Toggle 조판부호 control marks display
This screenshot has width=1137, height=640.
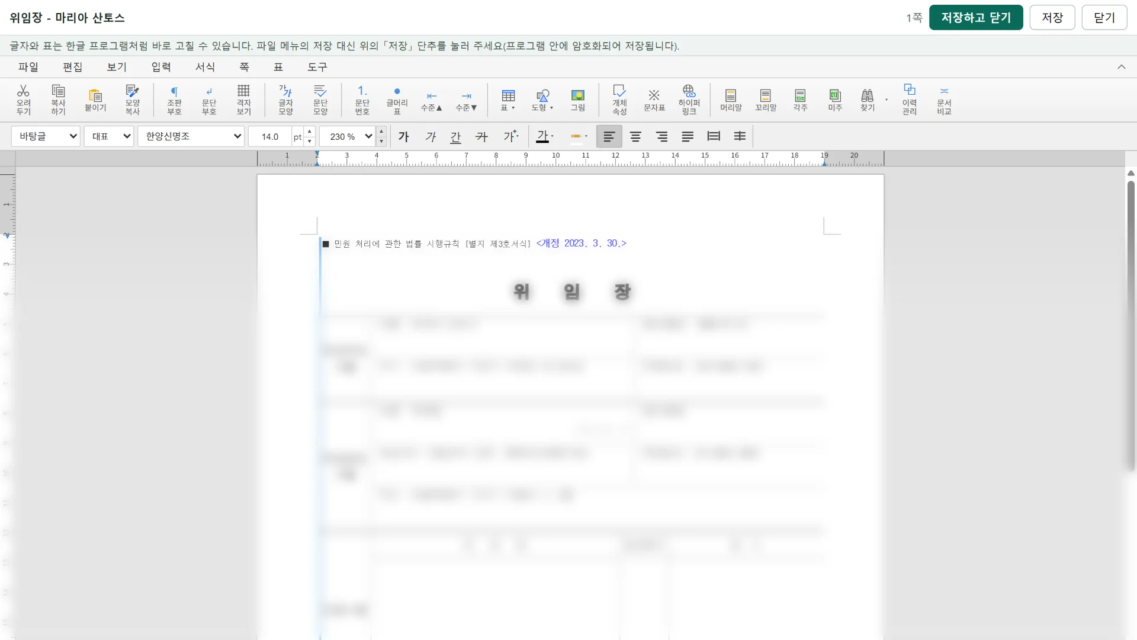tap(174, 99)
